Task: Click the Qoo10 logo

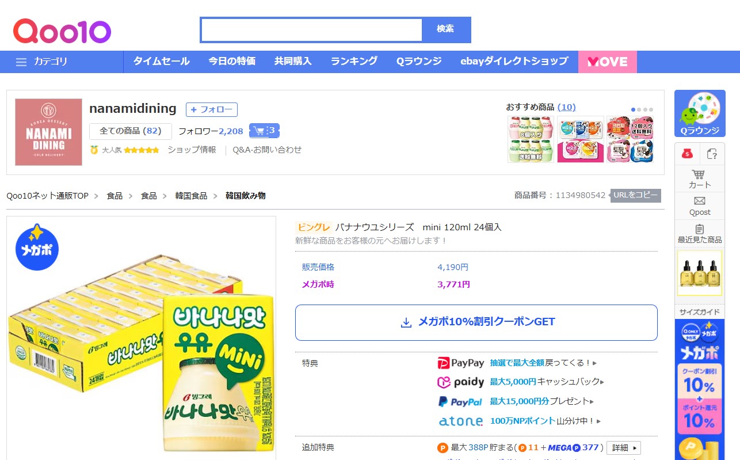Action: [x=62, y=31]
